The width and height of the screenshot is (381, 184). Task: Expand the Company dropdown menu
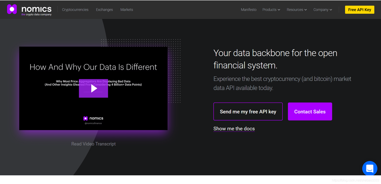323,10
